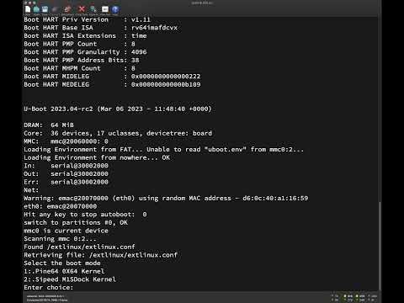The width and height of the screenshot is (404, 303).
Task: Click the 'Net:' line
Action: [x=31, y=189]
